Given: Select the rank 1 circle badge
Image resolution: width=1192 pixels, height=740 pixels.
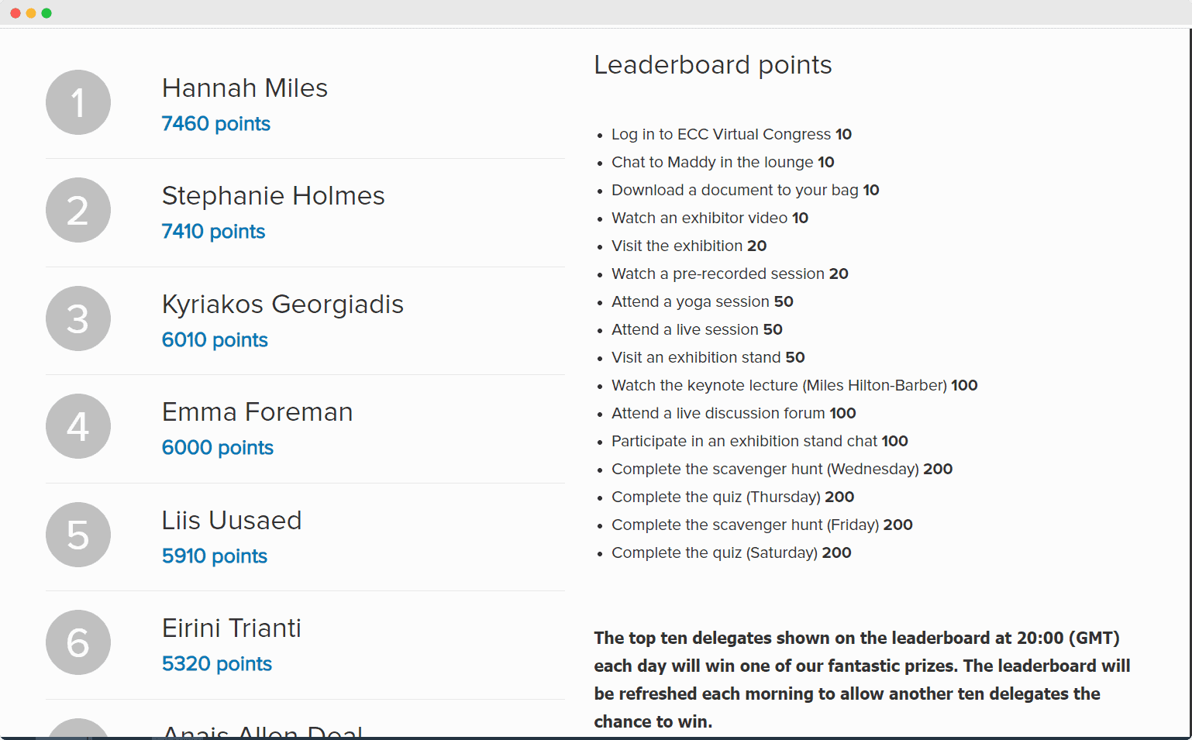Looking at the screenshot, I should point(78,102).
